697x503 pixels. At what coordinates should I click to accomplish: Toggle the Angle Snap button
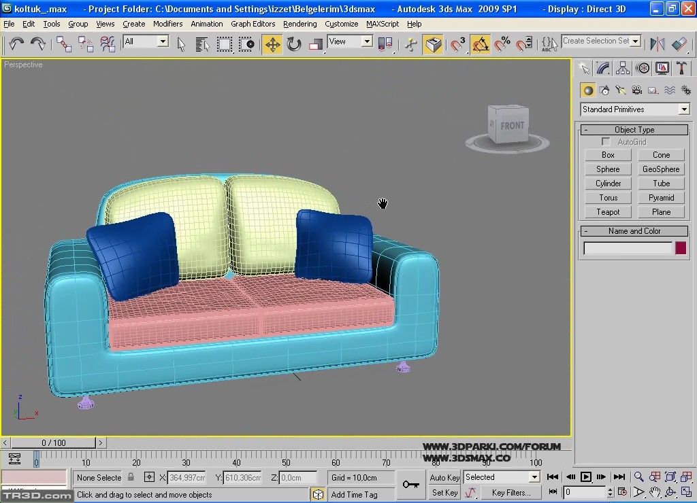[x=481, y=44]
